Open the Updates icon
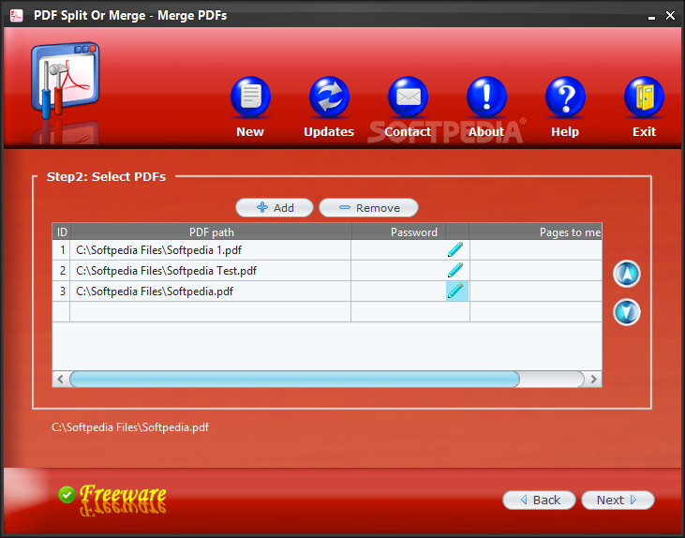685x538 pixels. pos(329,97)
